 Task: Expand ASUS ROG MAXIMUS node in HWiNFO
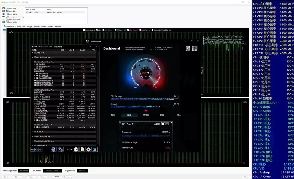pyautogui.click(x=32, y=141)
